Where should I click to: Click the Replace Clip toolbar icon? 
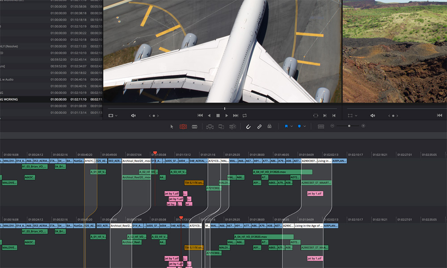(232, 127)
